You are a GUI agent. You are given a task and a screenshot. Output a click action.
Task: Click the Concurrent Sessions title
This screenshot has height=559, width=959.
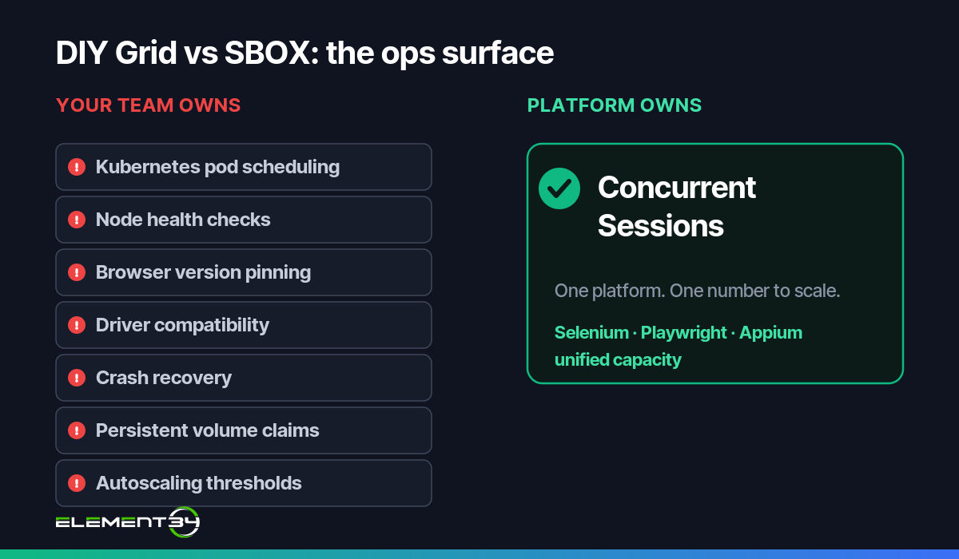(677, 207)
